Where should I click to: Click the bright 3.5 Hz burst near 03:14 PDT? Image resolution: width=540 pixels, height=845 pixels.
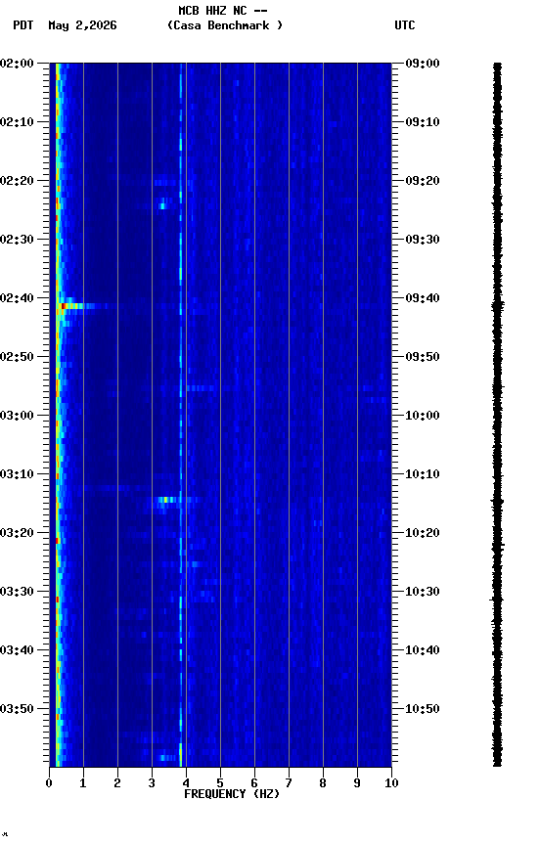[x=167, y=500]
